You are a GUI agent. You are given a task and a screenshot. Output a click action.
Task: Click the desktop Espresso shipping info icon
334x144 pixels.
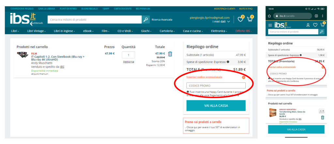228,62
